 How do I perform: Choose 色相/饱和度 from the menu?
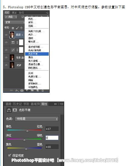point(37,50)
